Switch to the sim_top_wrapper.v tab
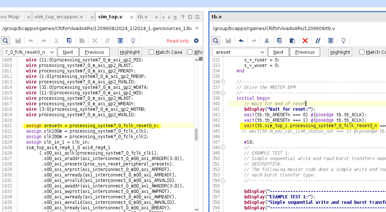The width and height of the screenshot is (386, 212). [x=59, y=17]
